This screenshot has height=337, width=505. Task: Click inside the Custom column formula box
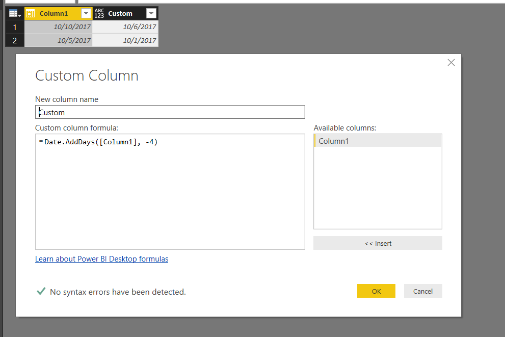tap(170, 192)
